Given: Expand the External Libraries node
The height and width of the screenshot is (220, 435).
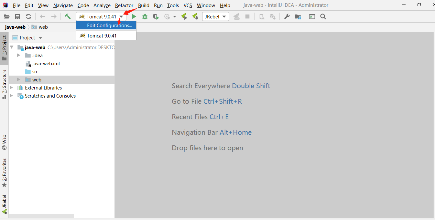Looking at the screenshot, I should point(12,88).
